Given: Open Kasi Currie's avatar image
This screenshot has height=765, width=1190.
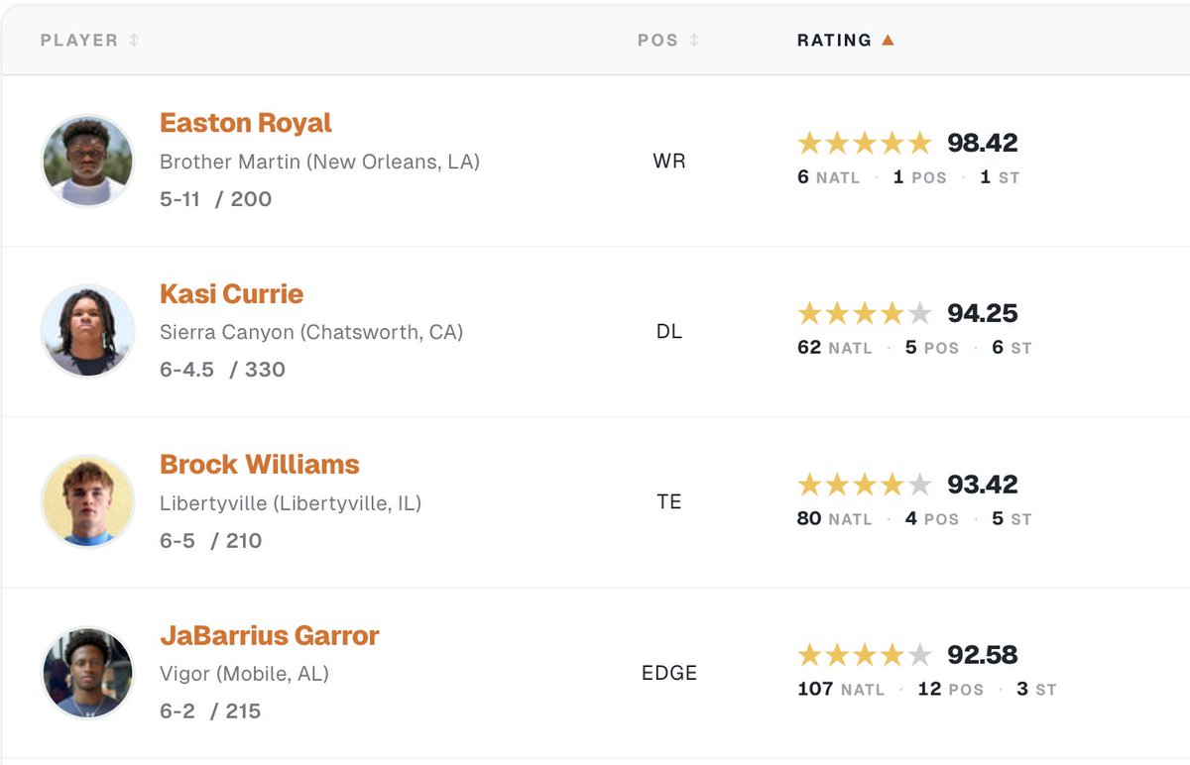Looking at the screenshot, I should click(x=87, y=331).
